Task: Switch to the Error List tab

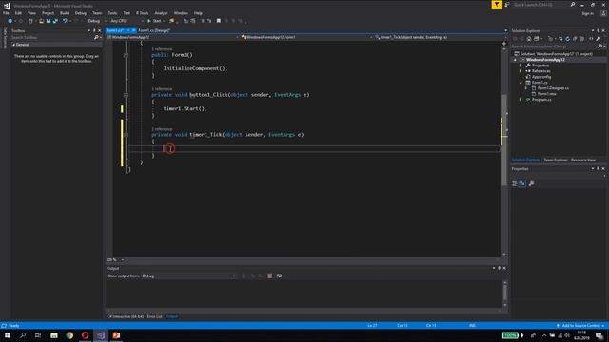Action: [x=154, y=316]
